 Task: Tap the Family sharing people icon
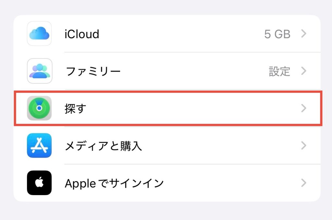(39, 71)
